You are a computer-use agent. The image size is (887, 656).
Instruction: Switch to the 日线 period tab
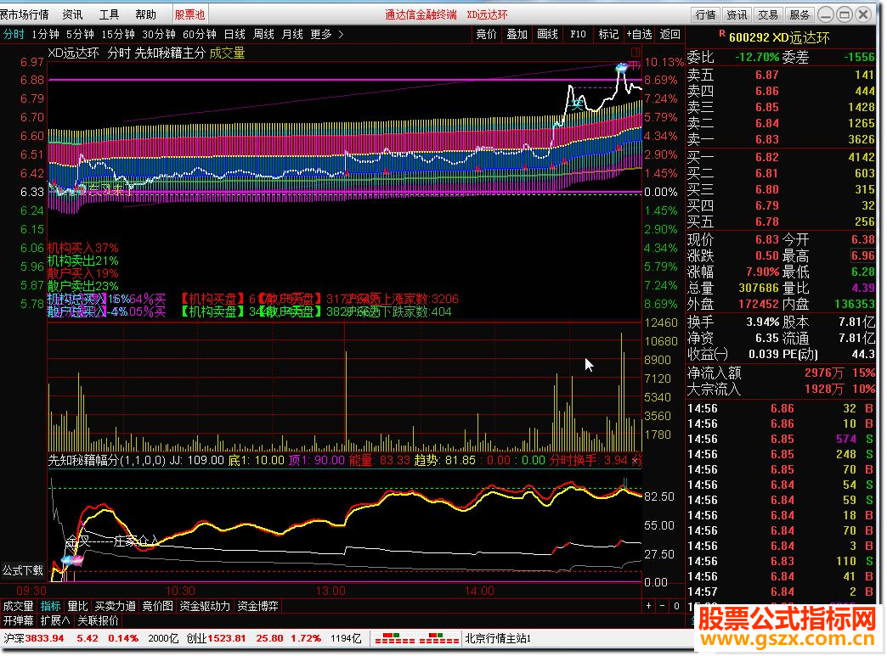pyautogui.click(x=234, y=35)
